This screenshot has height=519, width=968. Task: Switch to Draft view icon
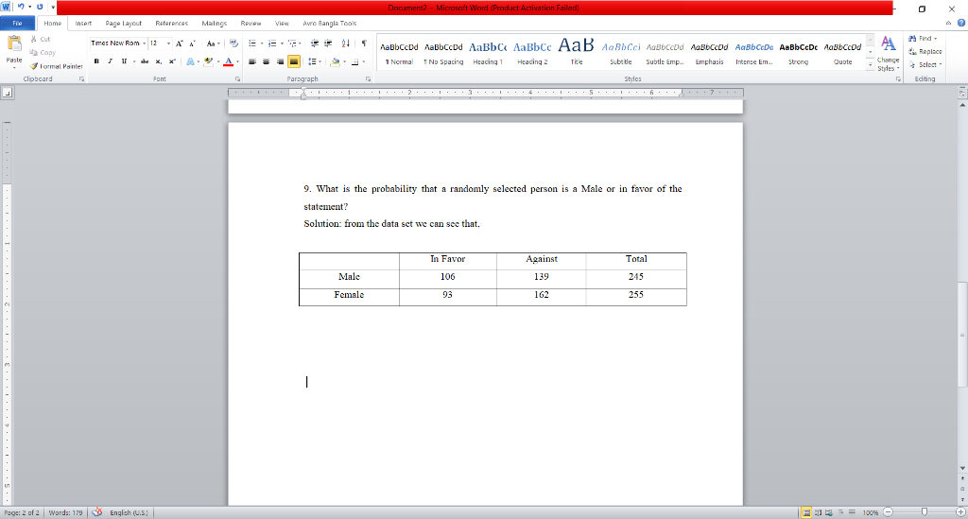coord(852,512)
